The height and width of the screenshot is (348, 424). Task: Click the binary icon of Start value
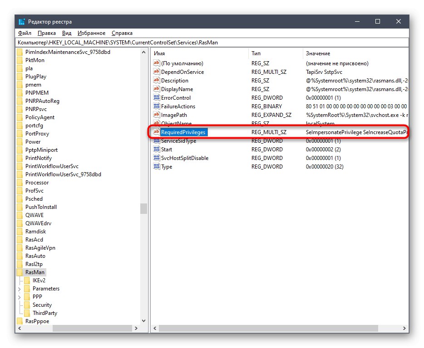pos(156,149)
